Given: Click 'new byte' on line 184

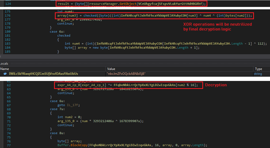Looking at the screenshot, I should 100,48.
